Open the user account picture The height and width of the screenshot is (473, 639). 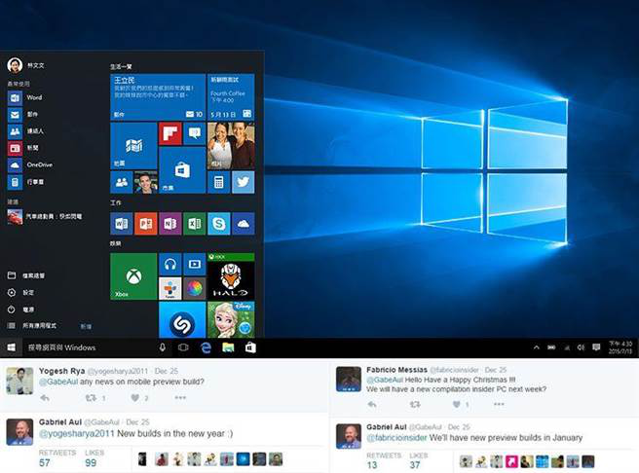click(15, 65)
